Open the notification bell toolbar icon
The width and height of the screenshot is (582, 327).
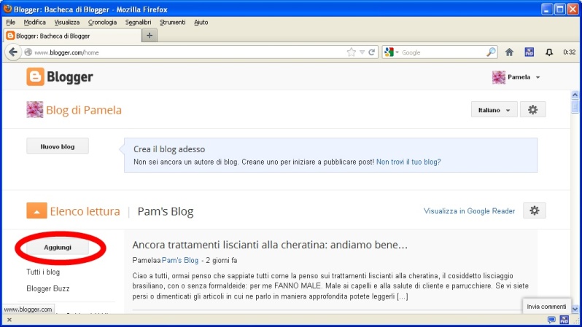pos(549,52)
